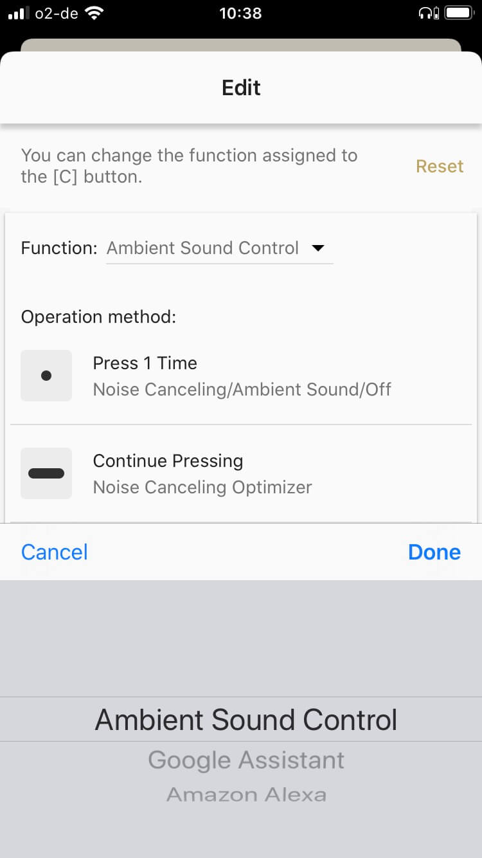Tap the single-dot Press 1 Time icon
482x858 pixels.
[46, 376]
